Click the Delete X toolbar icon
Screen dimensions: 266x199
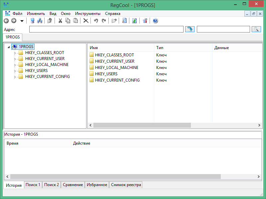85,21
